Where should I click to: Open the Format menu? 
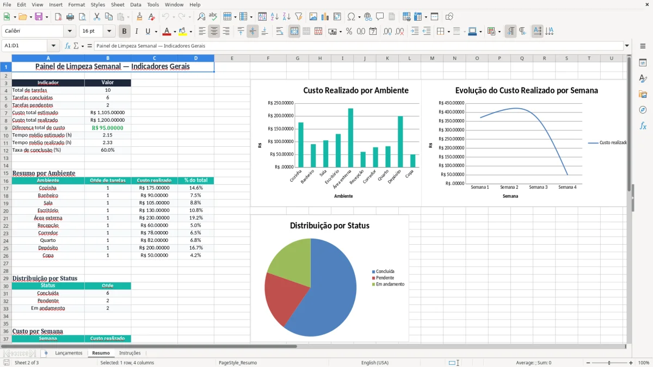[76, 4]
